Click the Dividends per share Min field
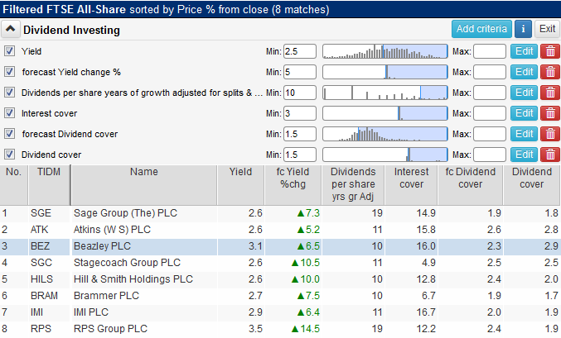 point(300,93)
